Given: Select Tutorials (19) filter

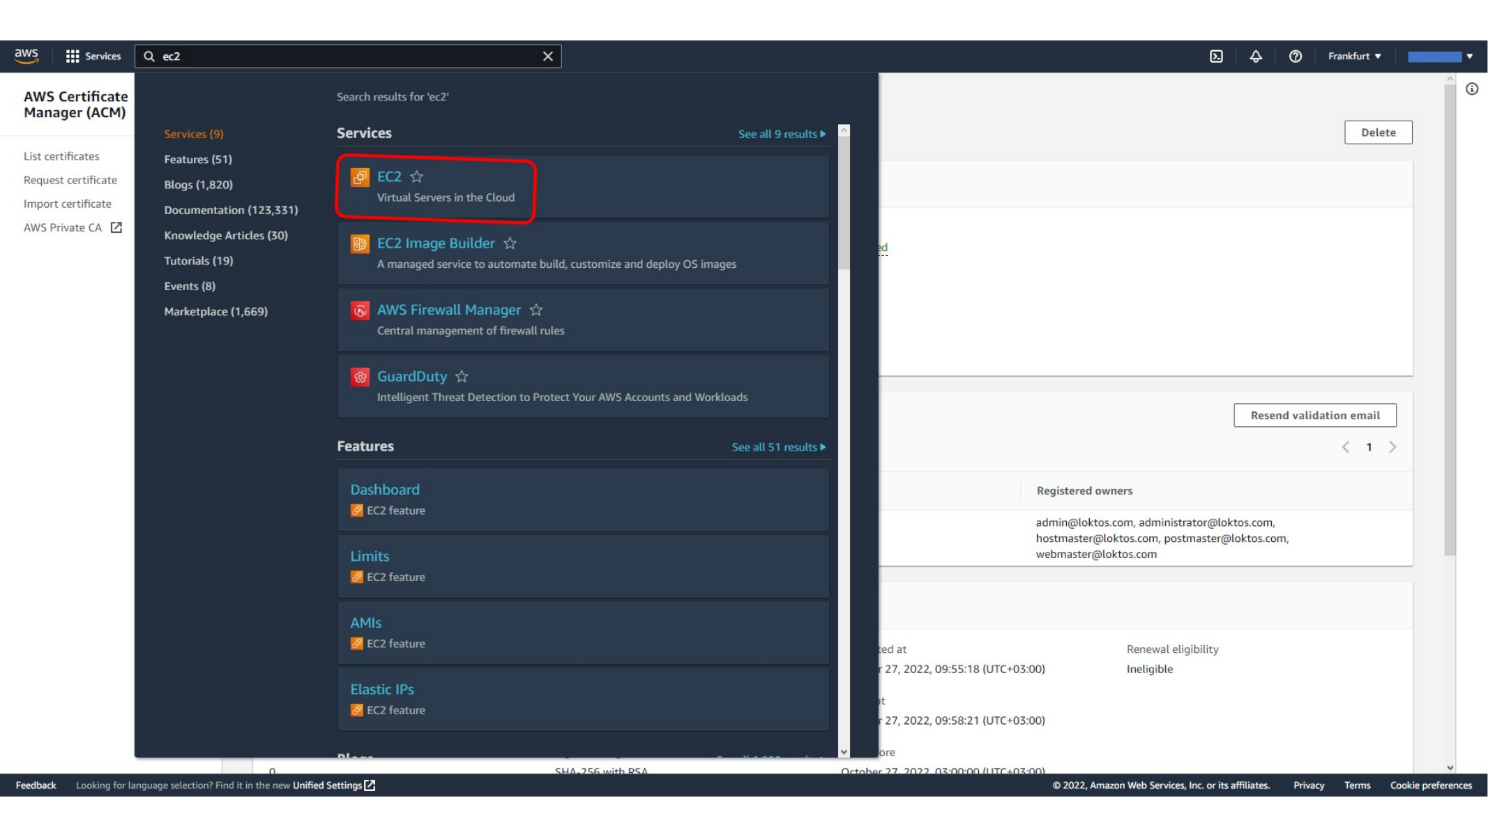Looking at the screenshot, I should pos(199,260).
